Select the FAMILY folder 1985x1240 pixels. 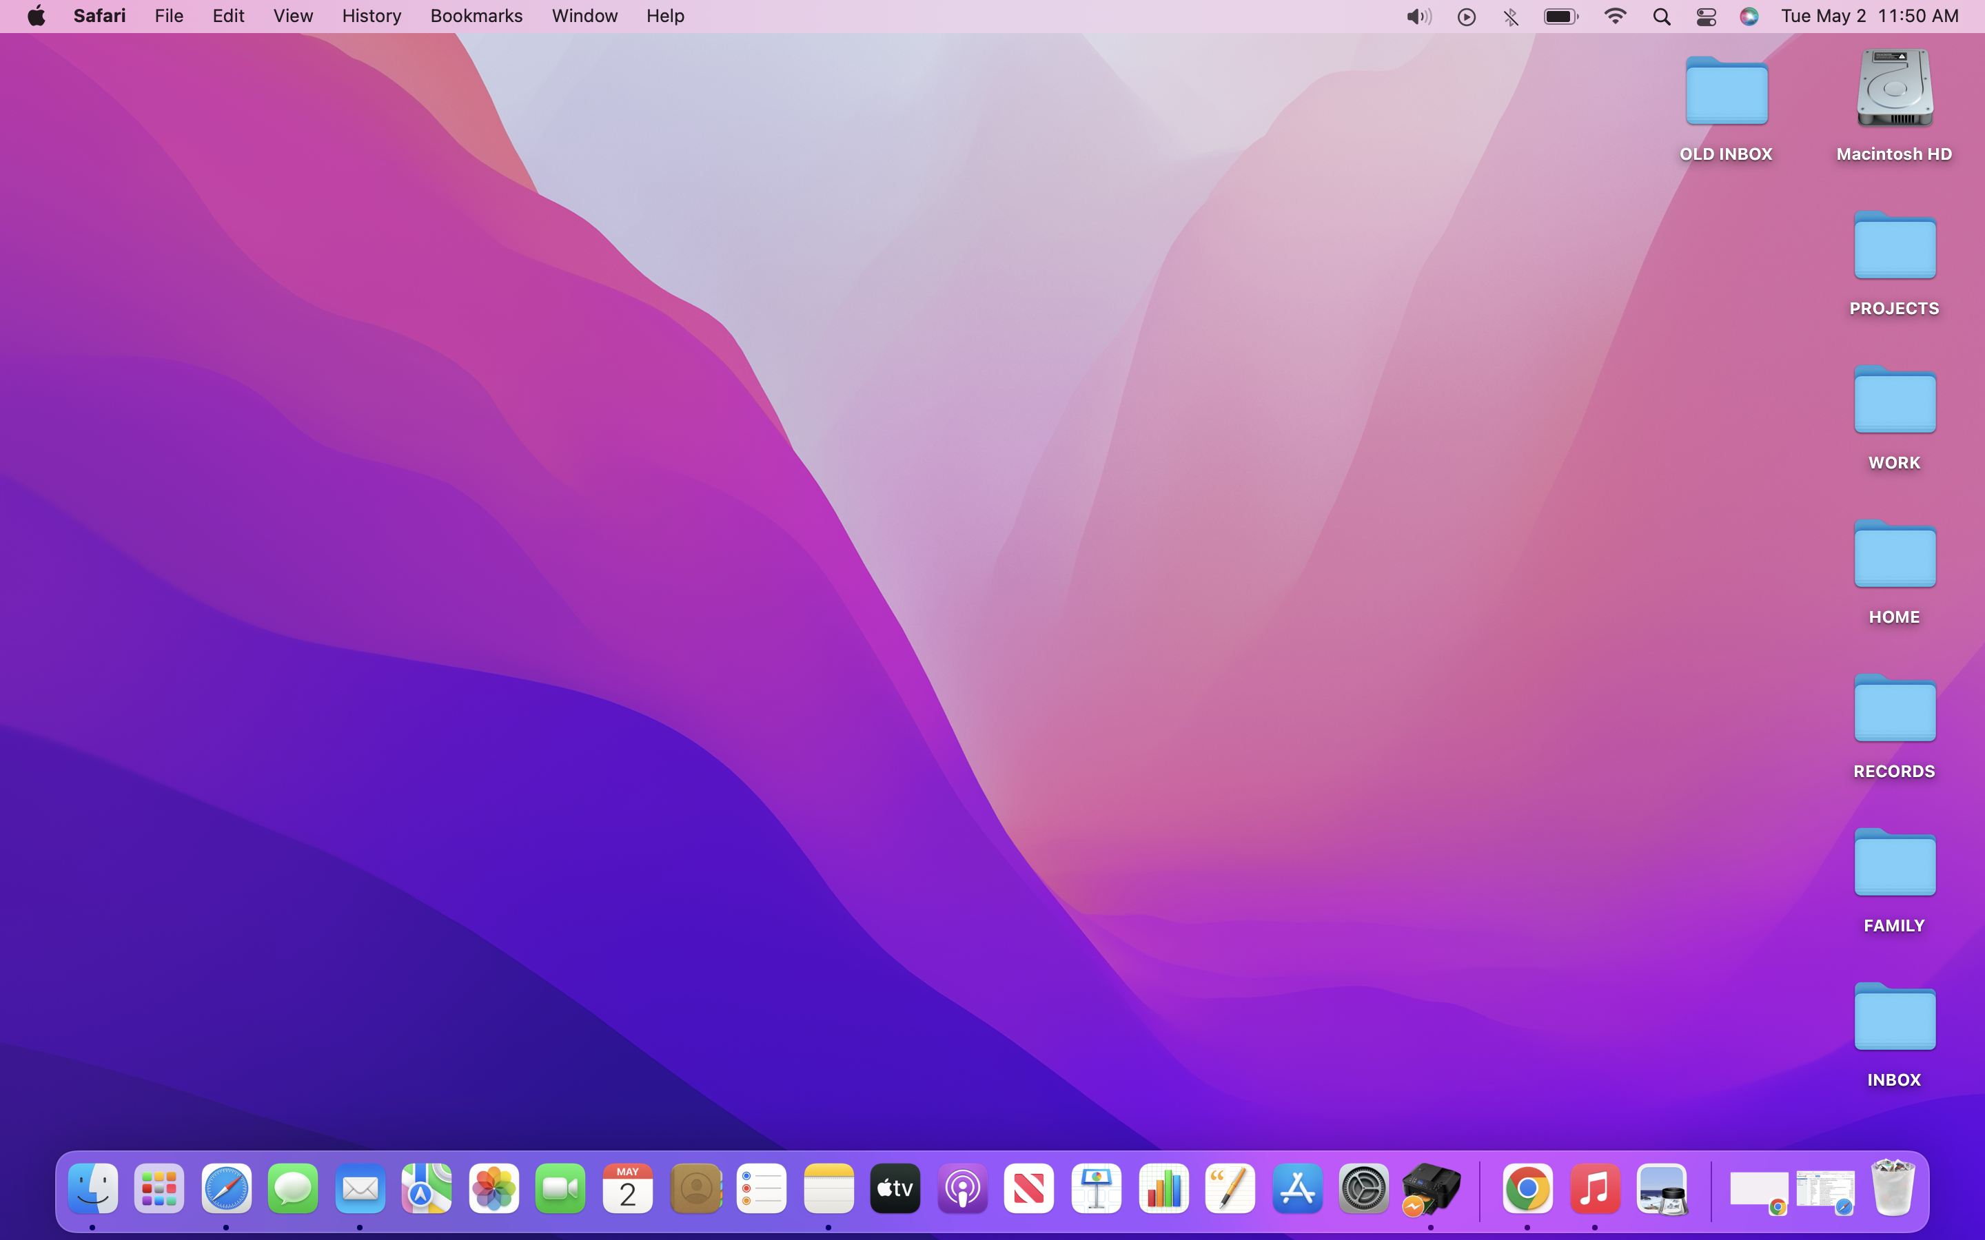click(1894, 879)
